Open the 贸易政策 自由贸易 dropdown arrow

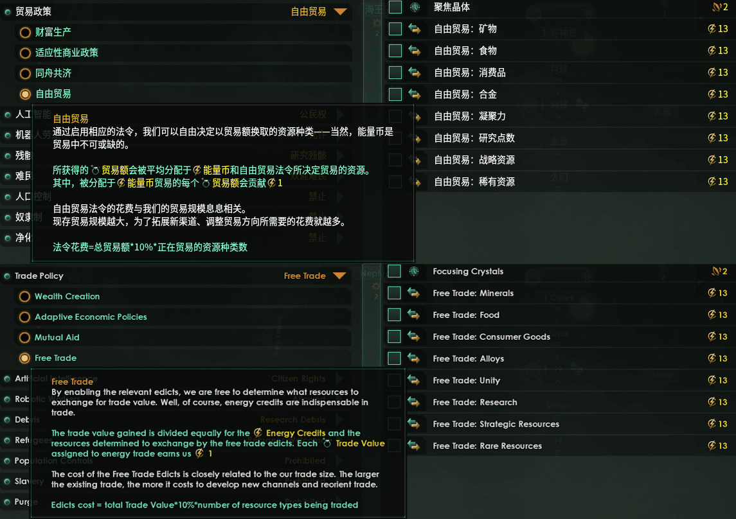[340, 12]
